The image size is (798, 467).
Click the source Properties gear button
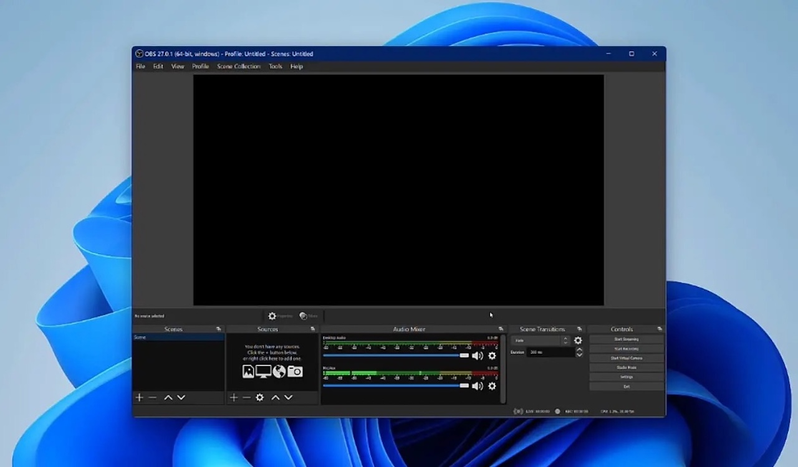(280, 316)
